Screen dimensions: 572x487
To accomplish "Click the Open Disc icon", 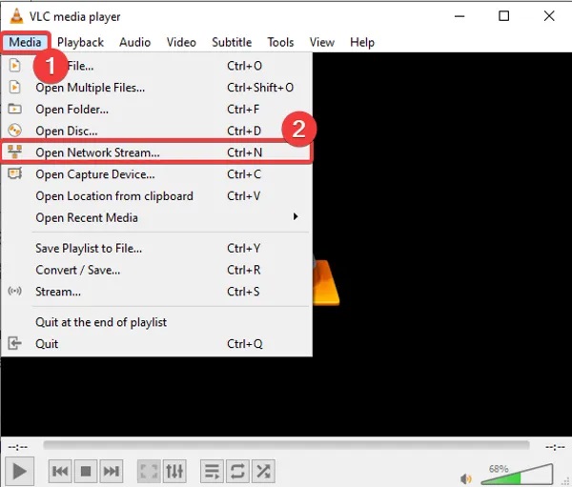I will 14,131.
